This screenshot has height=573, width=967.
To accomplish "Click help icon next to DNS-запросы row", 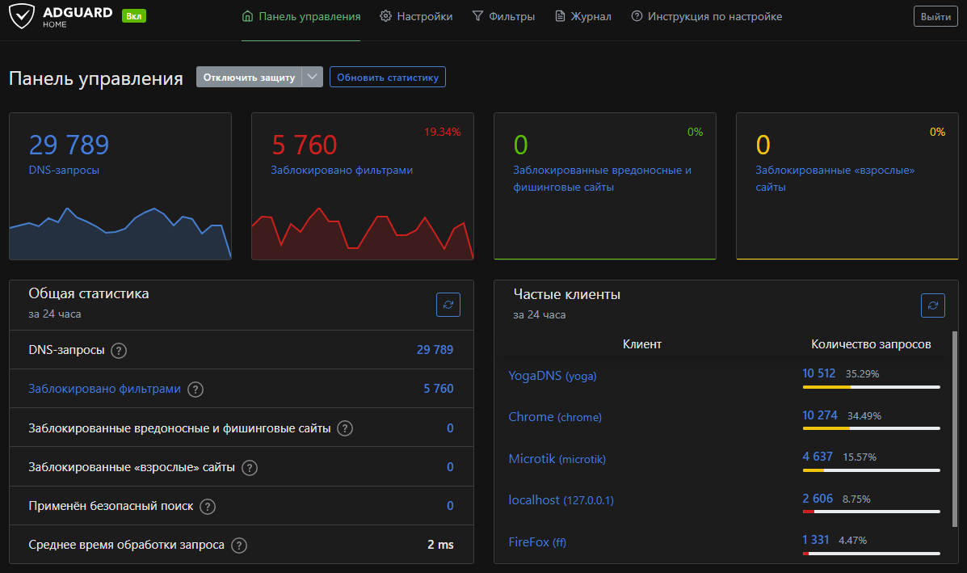I will coord(119,351).
